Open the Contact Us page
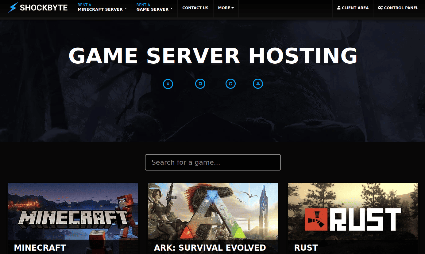The image size is (425, 254). [195, 8]
